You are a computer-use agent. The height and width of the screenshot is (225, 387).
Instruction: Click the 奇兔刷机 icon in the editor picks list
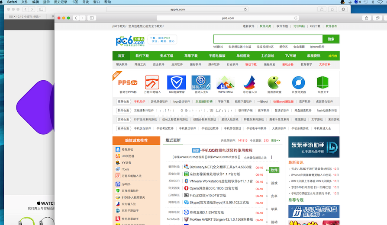118,149
